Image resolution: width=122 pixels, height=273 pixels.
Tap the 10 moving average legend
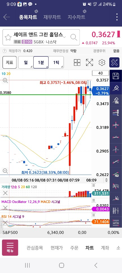click(x=3, y=74)
